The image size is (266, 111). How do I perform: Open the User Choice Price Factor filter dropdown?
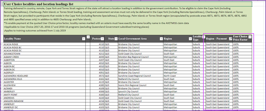tap(250, 37)
